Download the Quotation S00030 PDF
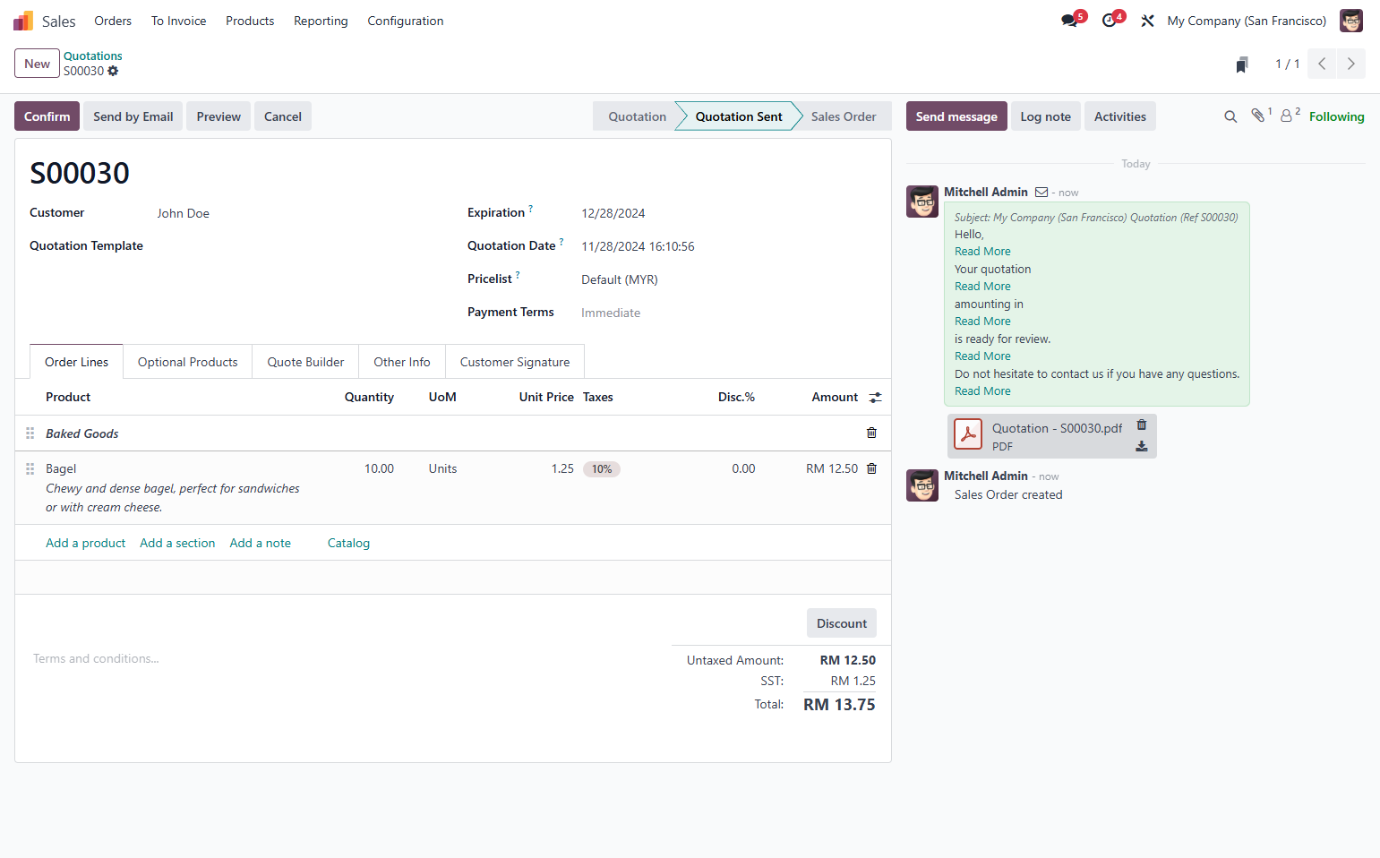The width and height of the screenshot is (1380, 858). [1142, 446]
